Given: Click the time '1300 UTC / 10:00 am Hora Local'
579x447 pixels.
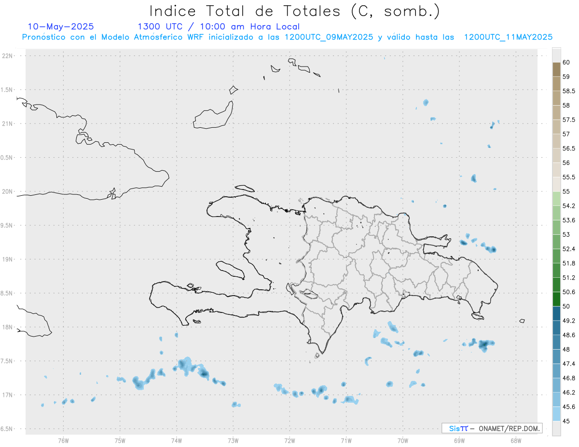Looking at the screenshot, I should coord(219,27).
